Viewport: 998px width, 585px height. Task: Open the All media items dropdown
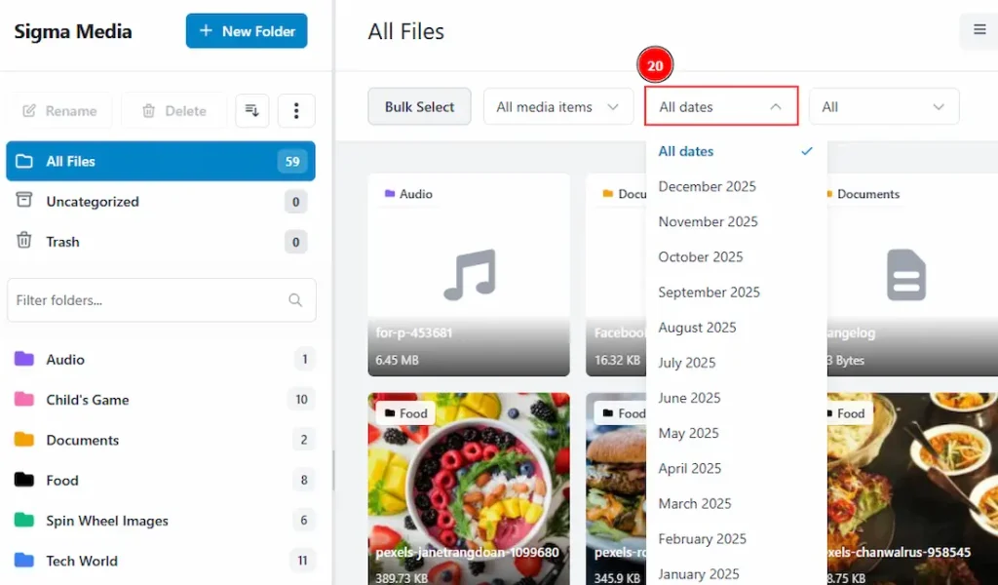[x=557, y=106]
